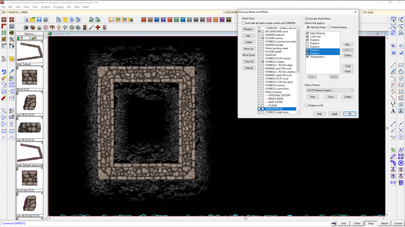Click the Apply button
The width and height of the screenshot is (405, 227).
tap(335, 114)
